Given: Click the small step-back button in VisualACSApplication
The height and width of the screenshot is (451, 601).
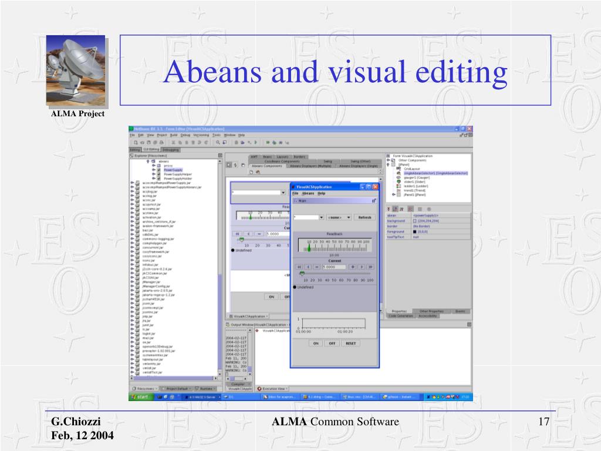Looking at the screenshot, I should 308,267.
